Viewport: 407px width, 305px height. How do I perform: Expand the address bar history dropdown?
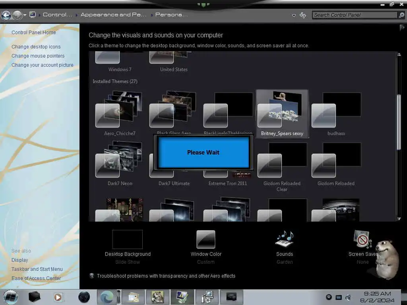point(294,15)
